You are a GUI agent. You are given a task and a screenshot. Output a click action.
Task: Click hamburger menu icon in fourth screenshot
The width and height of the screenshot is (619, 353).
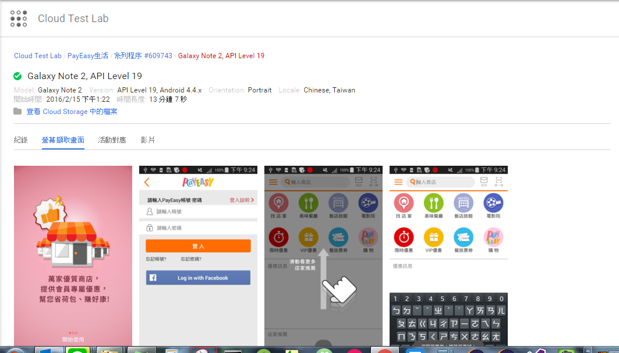tap(398, 182)
